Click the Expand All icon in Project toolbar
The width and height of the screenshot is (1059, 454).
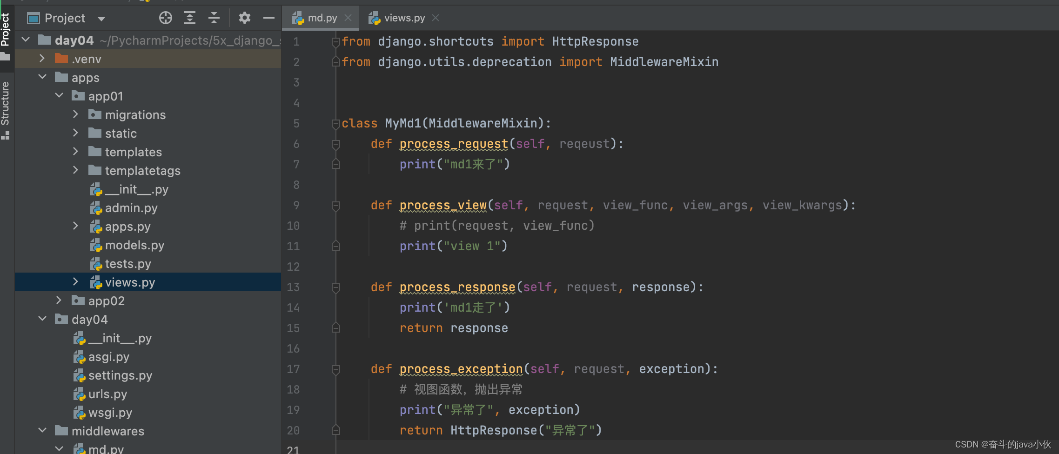click(190, 18)
